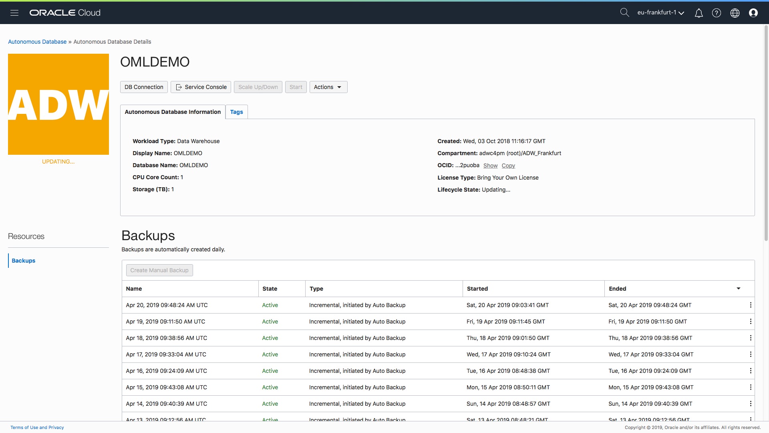Click the search magnifier icon
The height and width of the screenshot is (433, 769).
[x=624, y=13]
